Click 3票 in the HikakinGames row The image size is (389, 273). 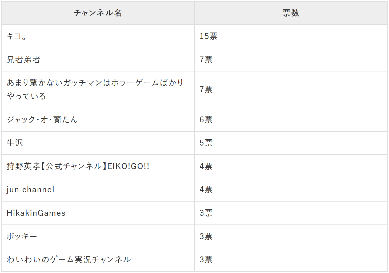point(206,213)
